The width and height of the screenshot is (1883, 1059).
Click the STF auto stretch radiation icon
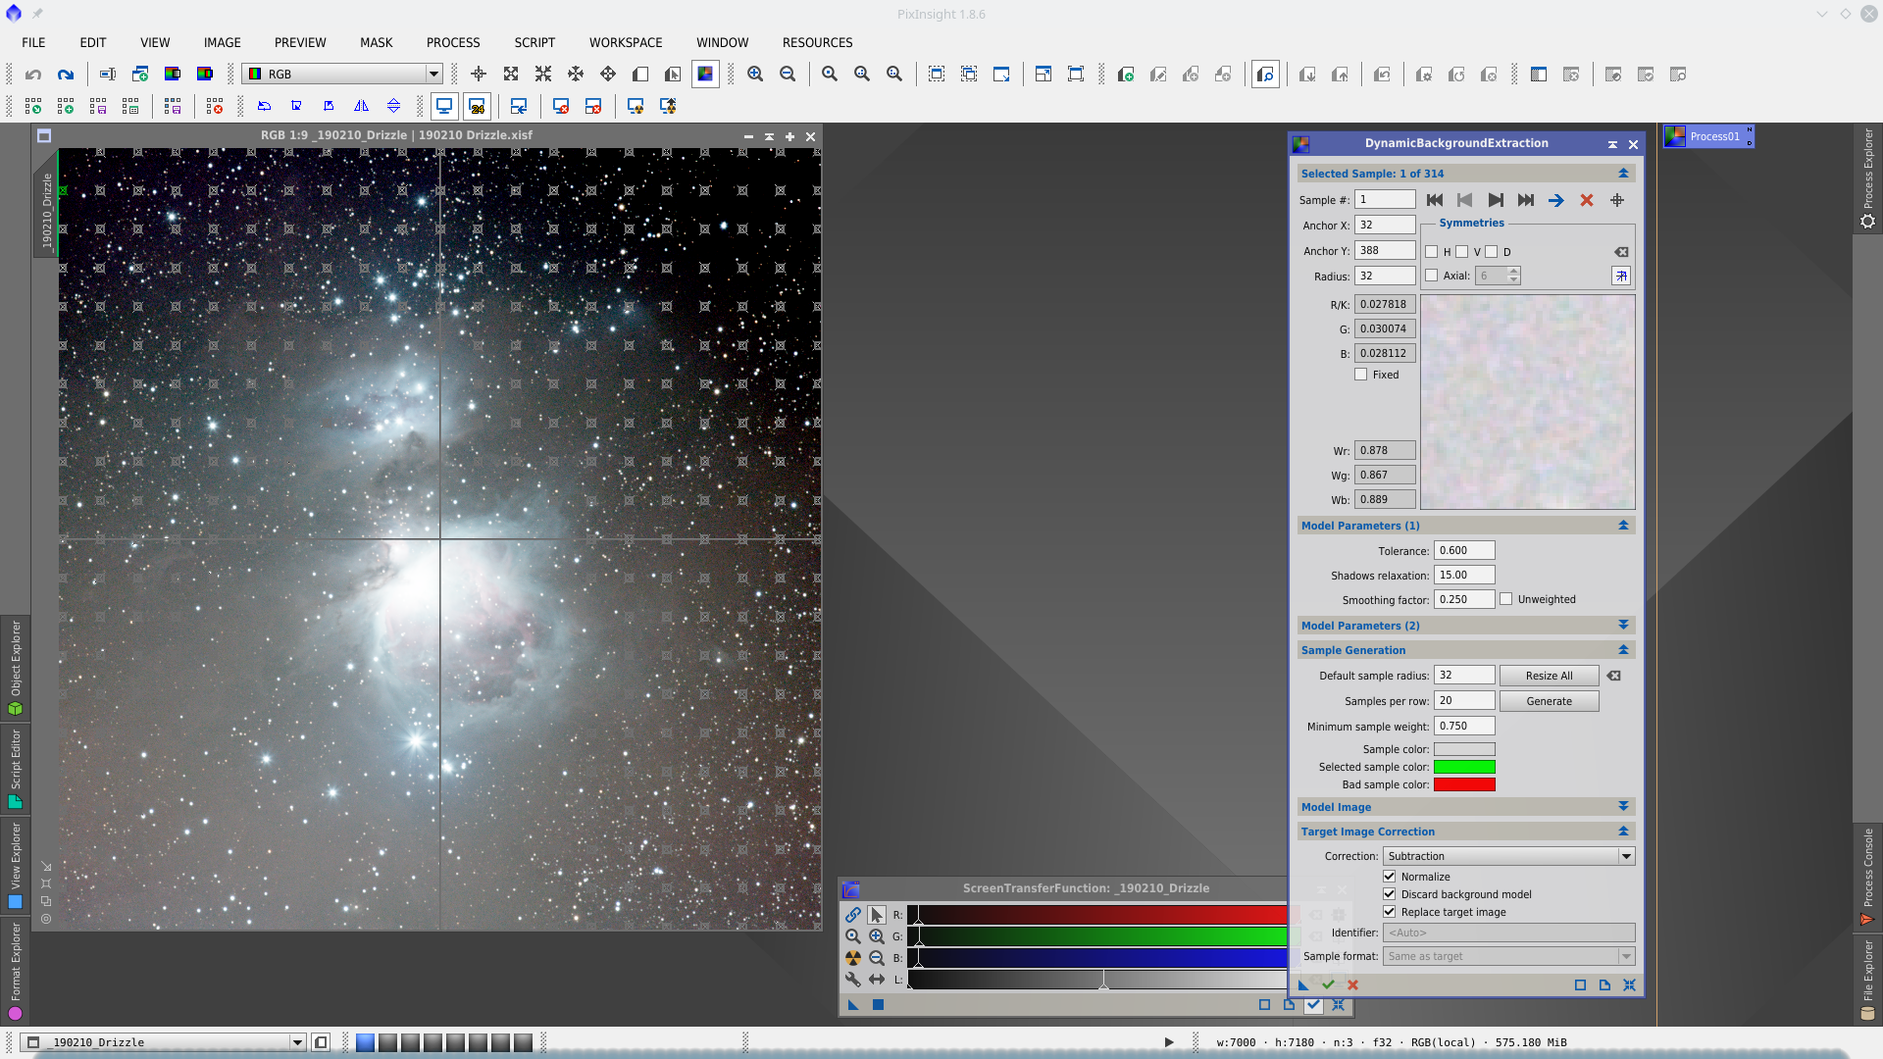coord(852,958)
